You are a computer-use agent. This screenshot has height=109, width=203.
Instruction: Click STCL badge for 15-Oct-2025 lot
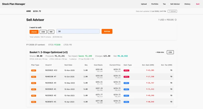pyautogui.click(x=126, y=77)
